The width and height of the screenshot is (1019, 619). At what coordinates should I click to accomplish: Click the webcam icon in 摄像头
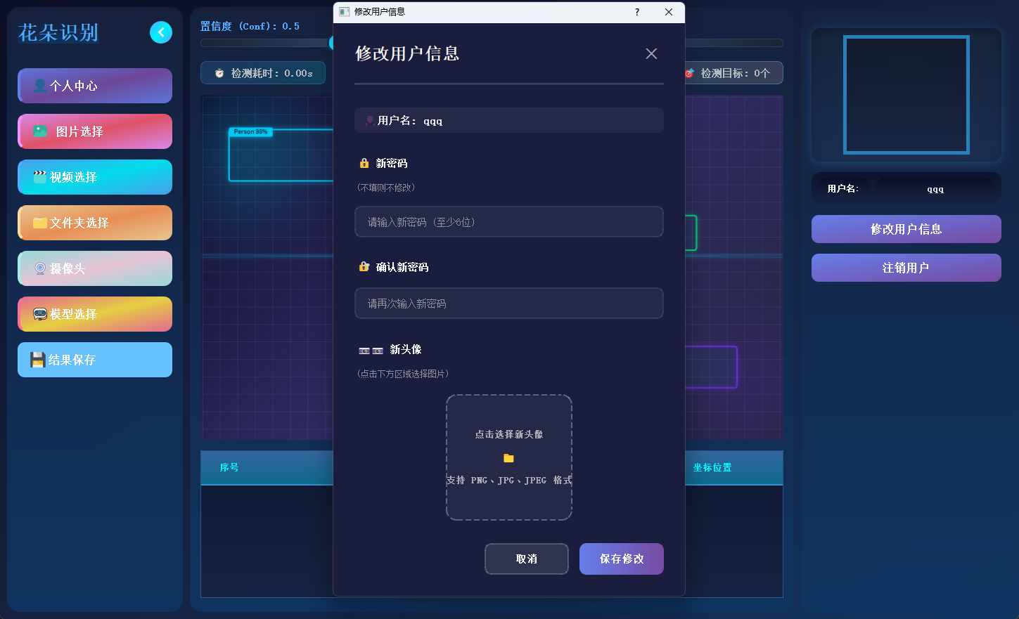click(x=40, y=268)
